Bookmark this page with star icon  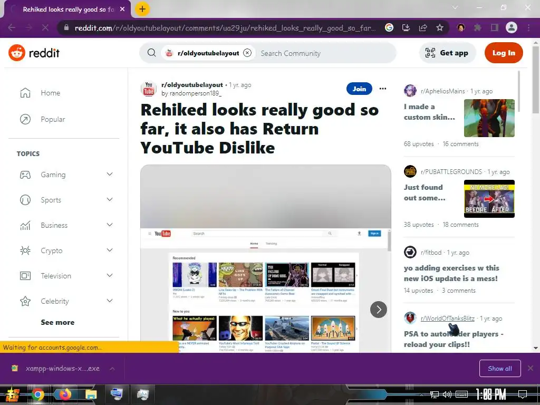pos(440,27)
